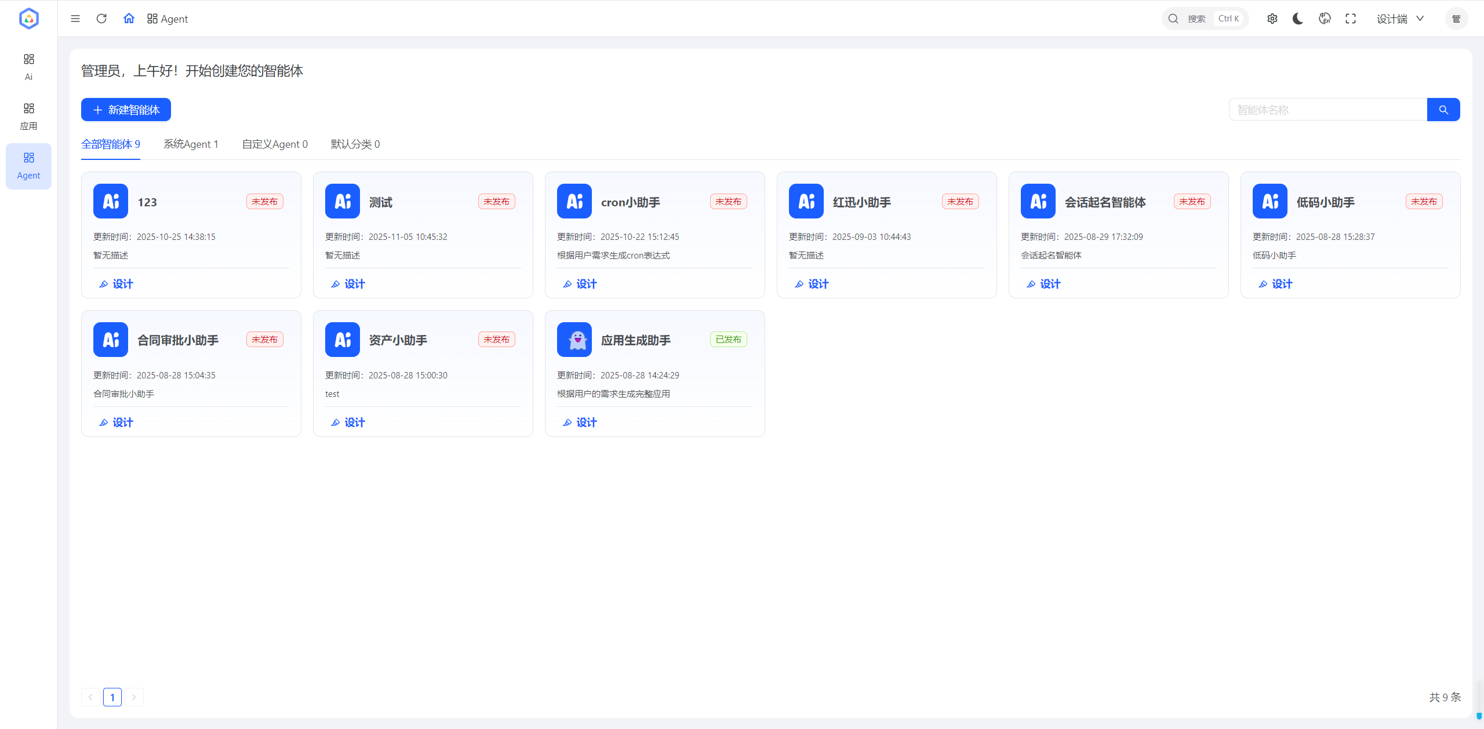The width and height of the screenshot is (1484, 729).
Task: Enter fullscreen mode with expand icon
Action: pos(1351,19)
